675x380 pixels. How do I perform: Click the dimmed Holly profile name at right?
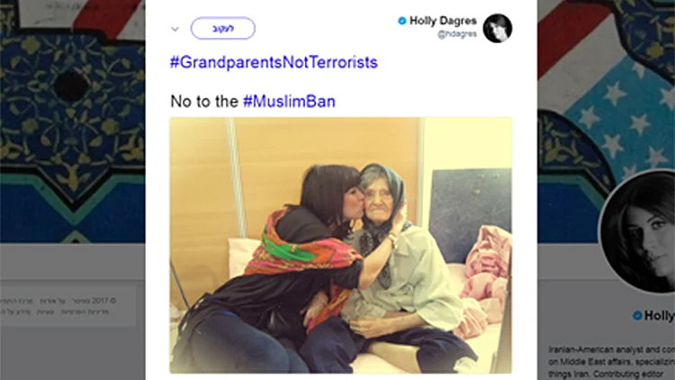pyautogui.click(x=659, y=316)
